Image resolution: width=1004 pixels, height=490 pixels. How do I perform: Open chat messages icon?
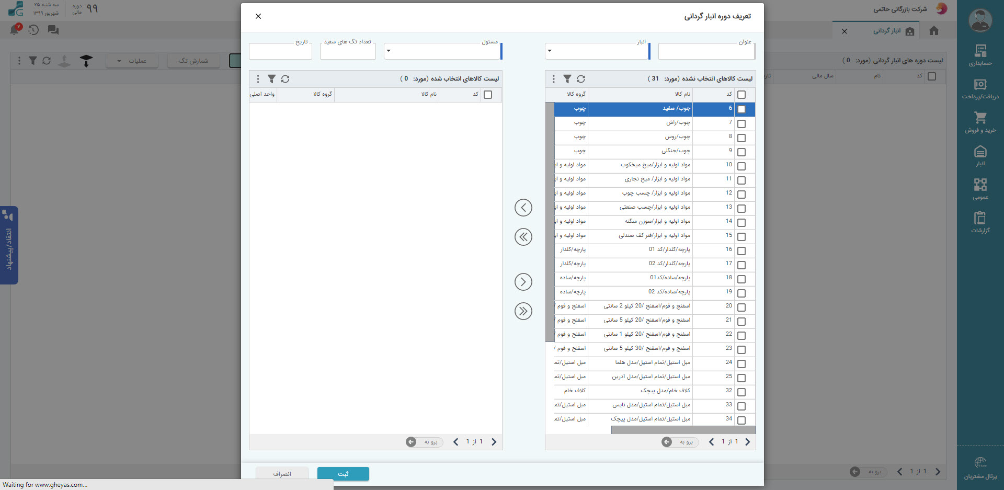coord(53,30)
